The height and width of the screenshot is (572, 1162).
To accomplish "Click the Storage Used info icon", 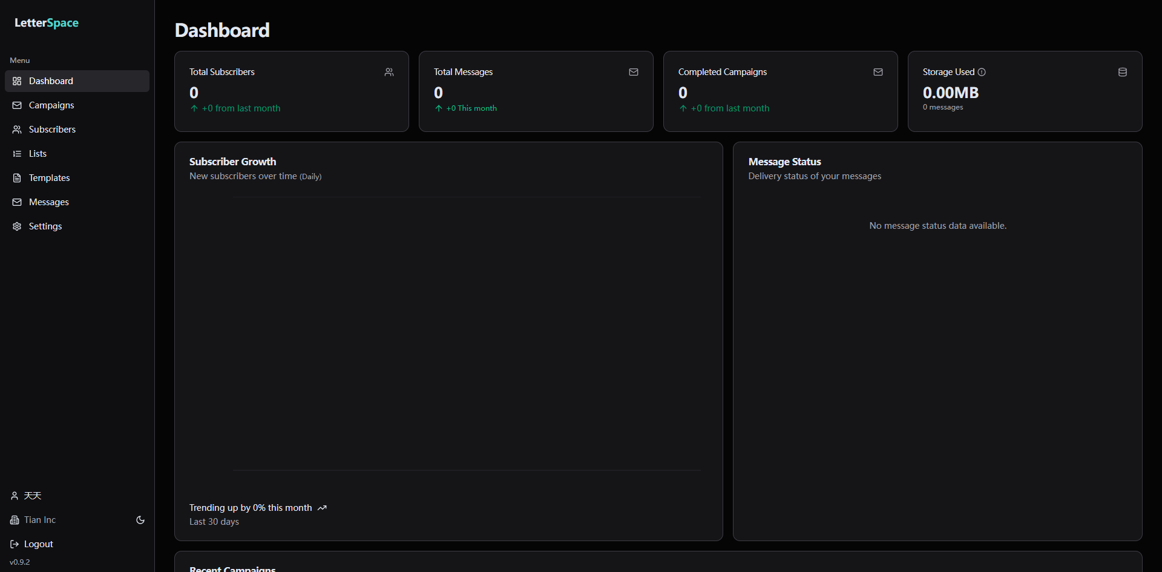I will point(982,72).
